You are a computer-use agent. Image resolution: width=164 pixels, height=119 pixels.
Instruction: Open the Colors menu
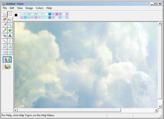[x=40, y=8]
